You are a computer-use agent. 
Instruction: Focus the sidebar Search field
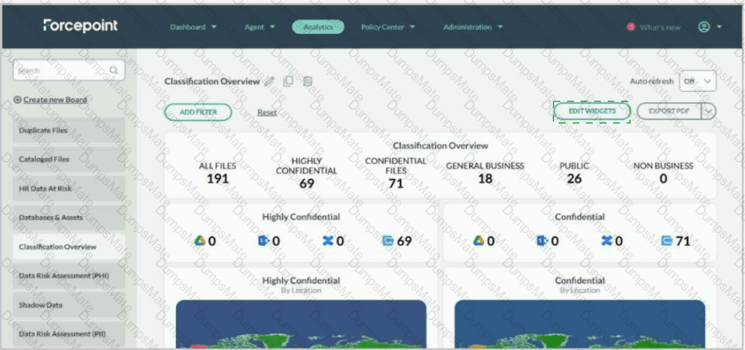(69, 70)
